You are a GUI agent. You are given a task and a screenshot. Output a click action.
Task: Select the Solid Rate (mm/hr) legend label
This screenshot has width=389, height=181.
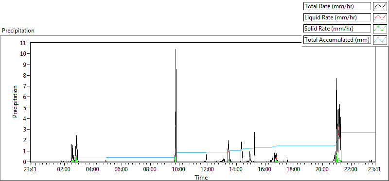tap(337, 29)
